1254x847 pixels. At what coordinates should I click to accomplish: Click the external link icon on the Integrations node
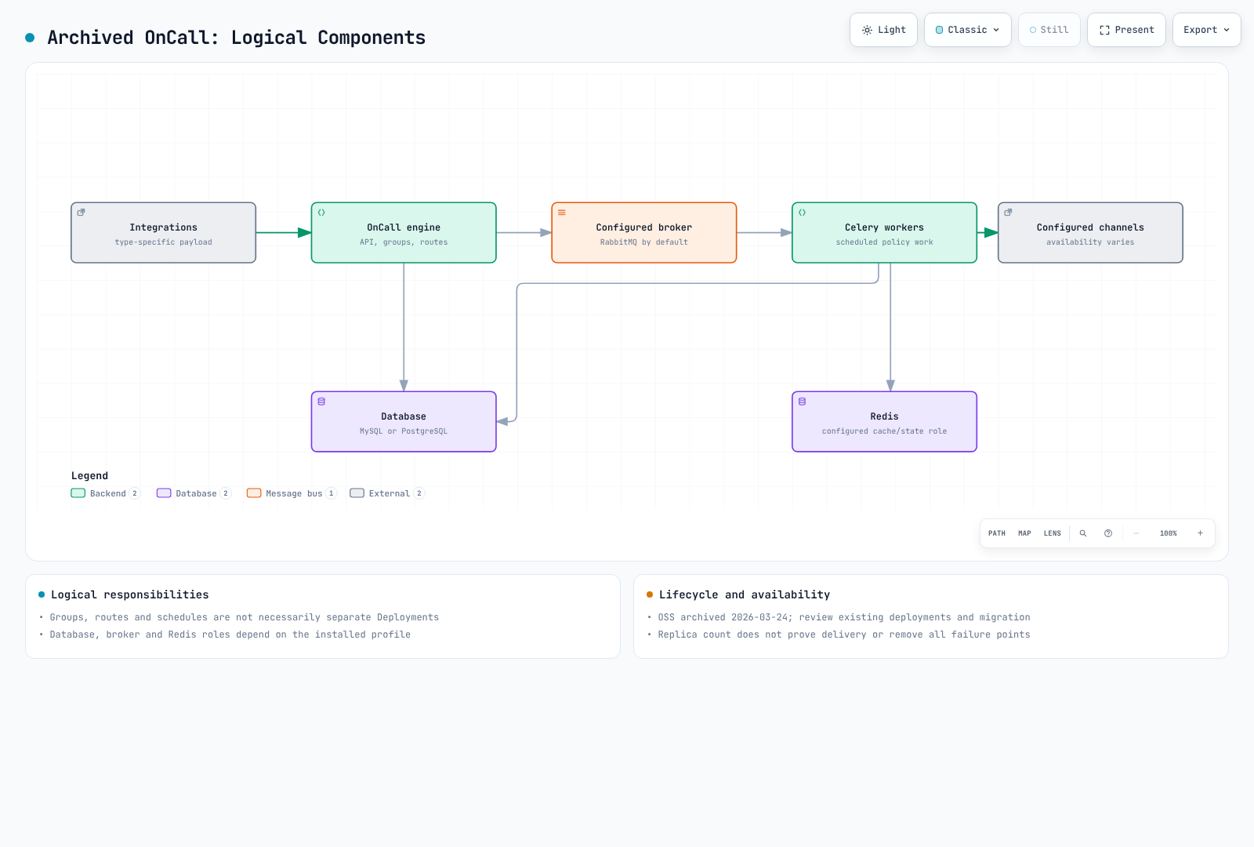(81, 213)
